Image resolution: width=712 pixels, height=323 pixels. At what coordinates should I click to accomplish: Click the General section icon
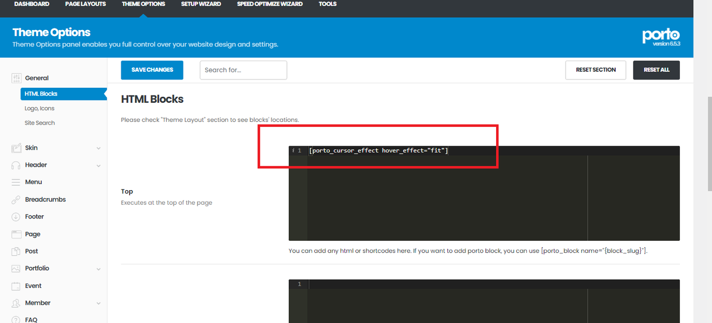pyautogui.click(x=16, y=78)
